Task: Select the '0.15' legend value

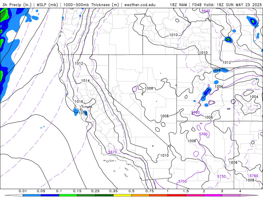Action: 77,191
